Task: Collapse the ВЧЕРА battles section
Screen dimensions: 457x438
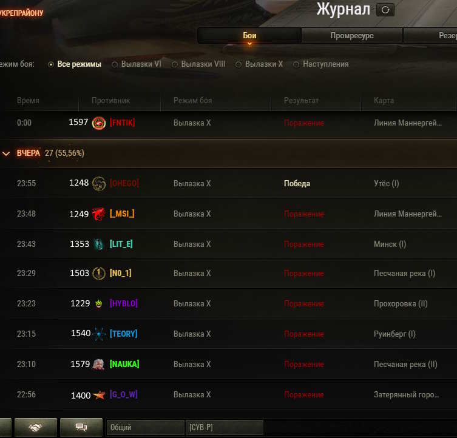Action: [x=6, y=153]
